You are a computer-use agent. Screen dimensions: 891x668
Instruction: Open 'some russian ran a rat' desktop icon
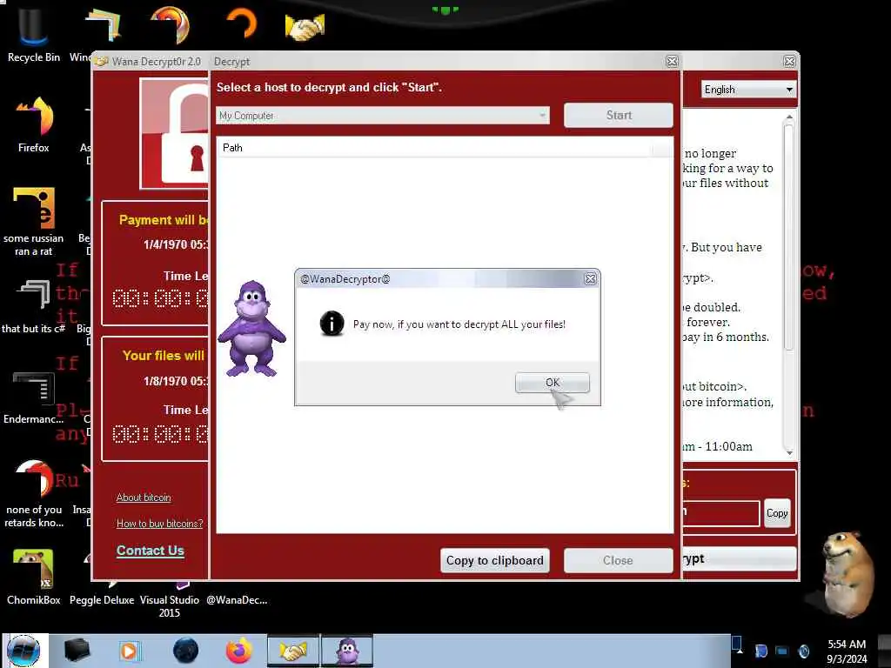(34, 222)
